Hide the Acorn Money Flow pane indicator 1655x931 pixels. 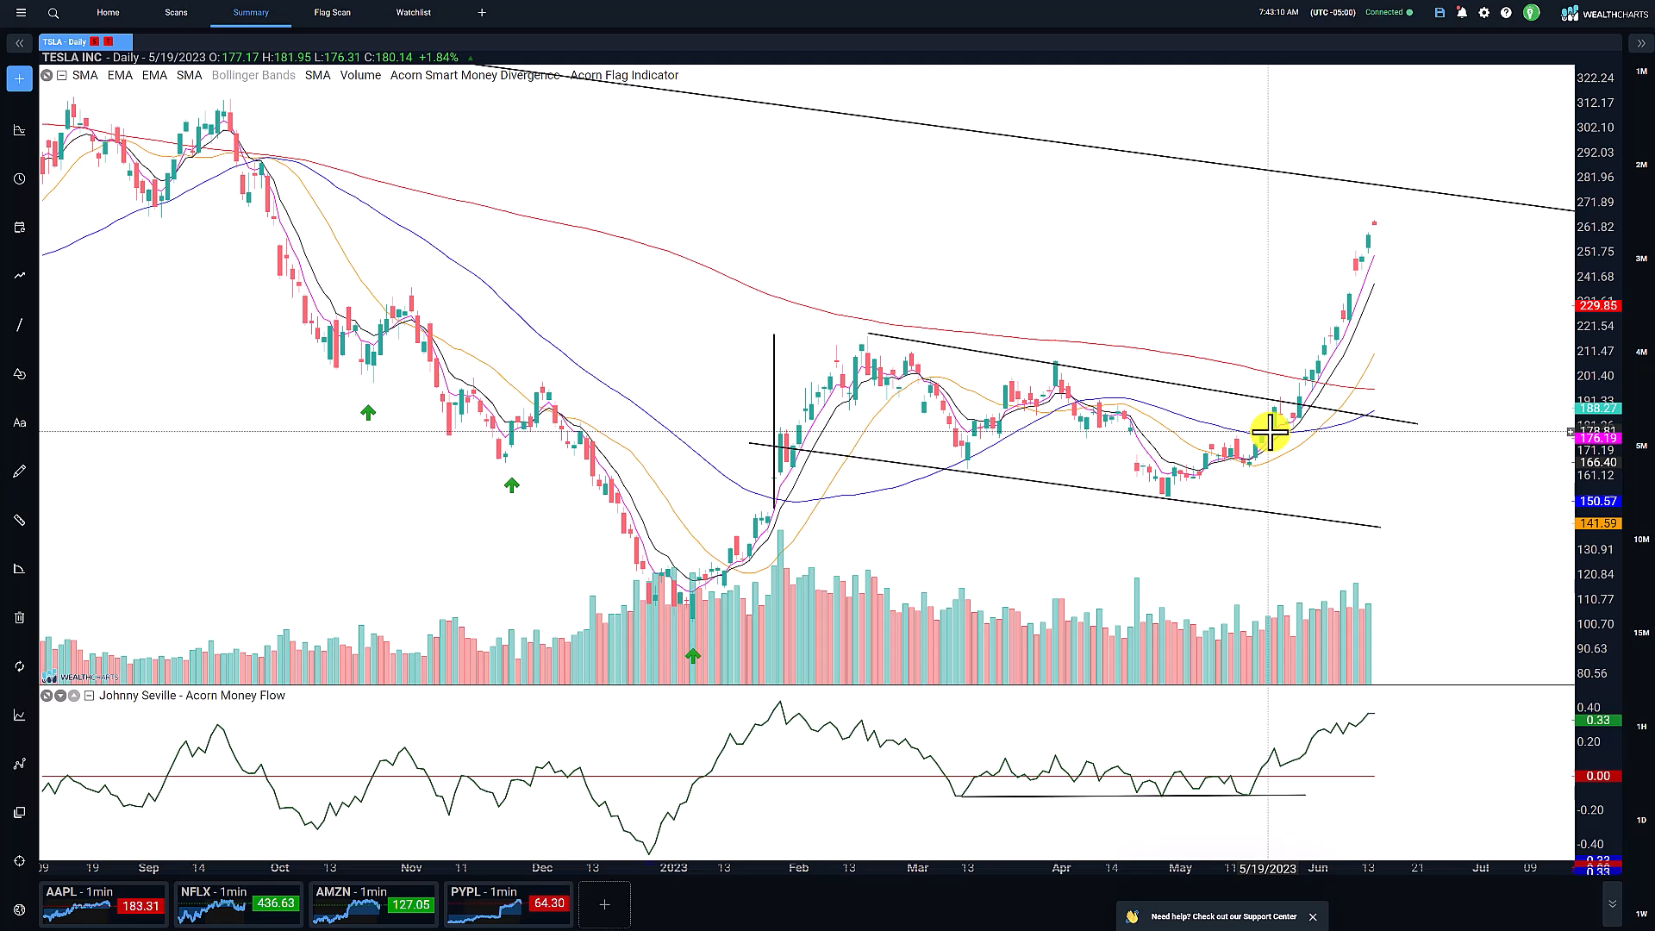[47, 696]
